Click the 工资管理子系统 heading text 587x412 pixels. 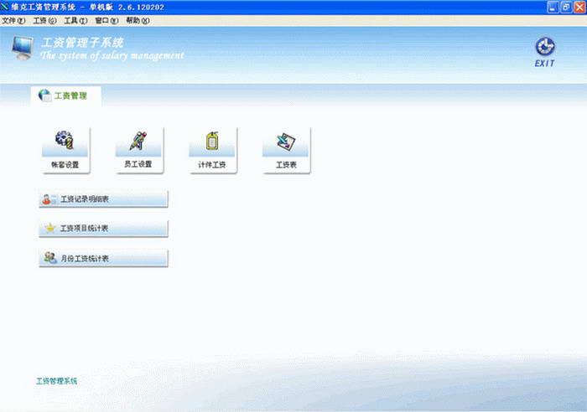pos(82,42)
